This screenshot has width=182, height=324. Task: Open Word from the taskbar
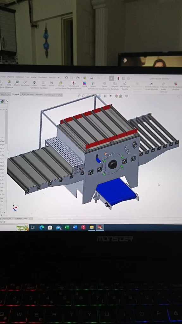[75, 227]
